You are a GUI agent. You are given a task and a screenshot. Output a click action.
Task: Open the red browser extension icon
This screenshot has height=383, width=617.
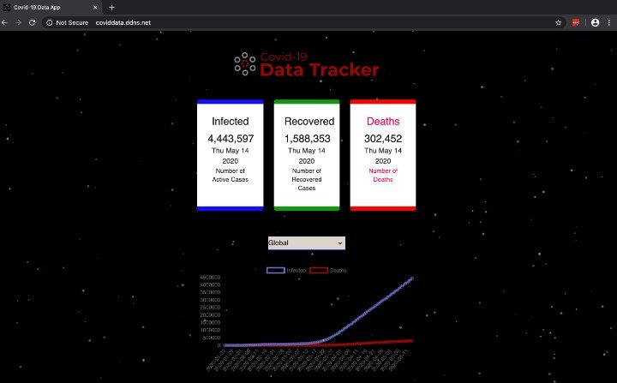(576, 22)
